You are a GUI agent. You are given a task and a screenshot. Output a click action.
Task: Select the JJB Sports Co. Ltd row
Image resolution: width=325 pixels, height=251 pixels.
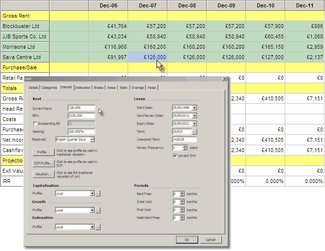(25, 36)
